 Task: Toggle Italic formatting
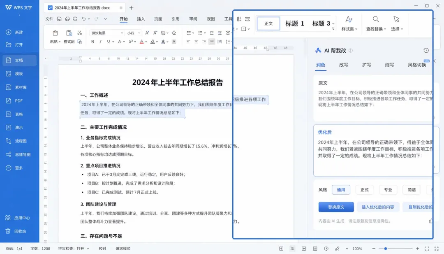point(100,42)
